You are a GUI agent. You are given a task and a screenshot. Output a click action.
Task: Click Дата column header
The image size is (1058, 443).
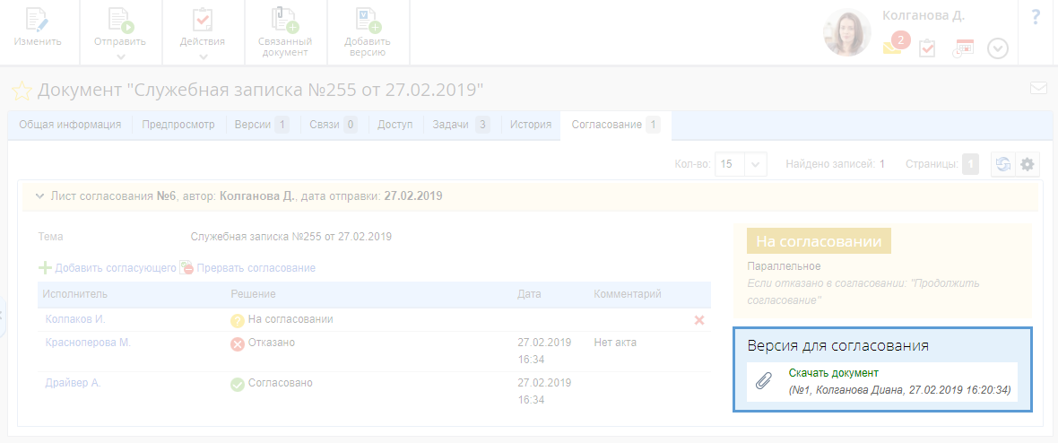click(529, 294)
